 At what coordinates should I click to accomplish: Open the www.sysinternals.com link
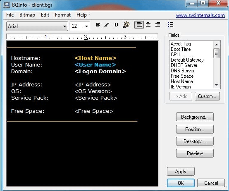[x=200, y=15]
